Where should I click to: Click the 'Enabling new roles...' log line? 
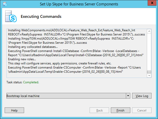[22, 59]
